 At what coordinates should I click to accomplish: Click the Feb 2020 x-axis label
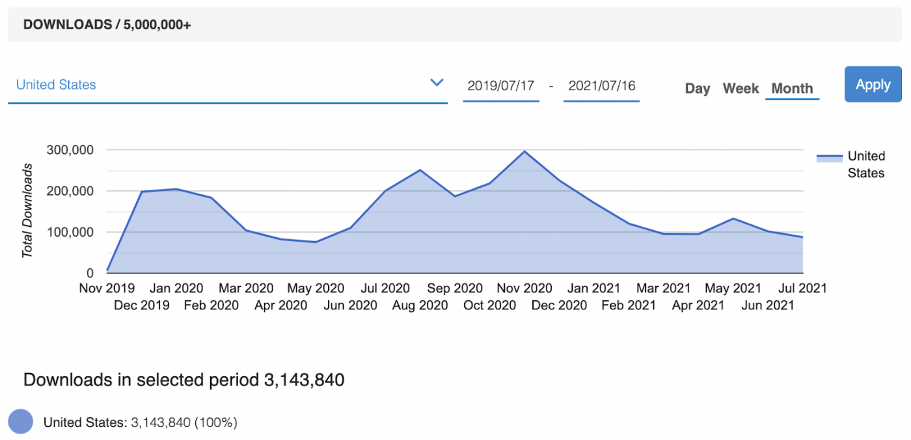pos(211,305)
